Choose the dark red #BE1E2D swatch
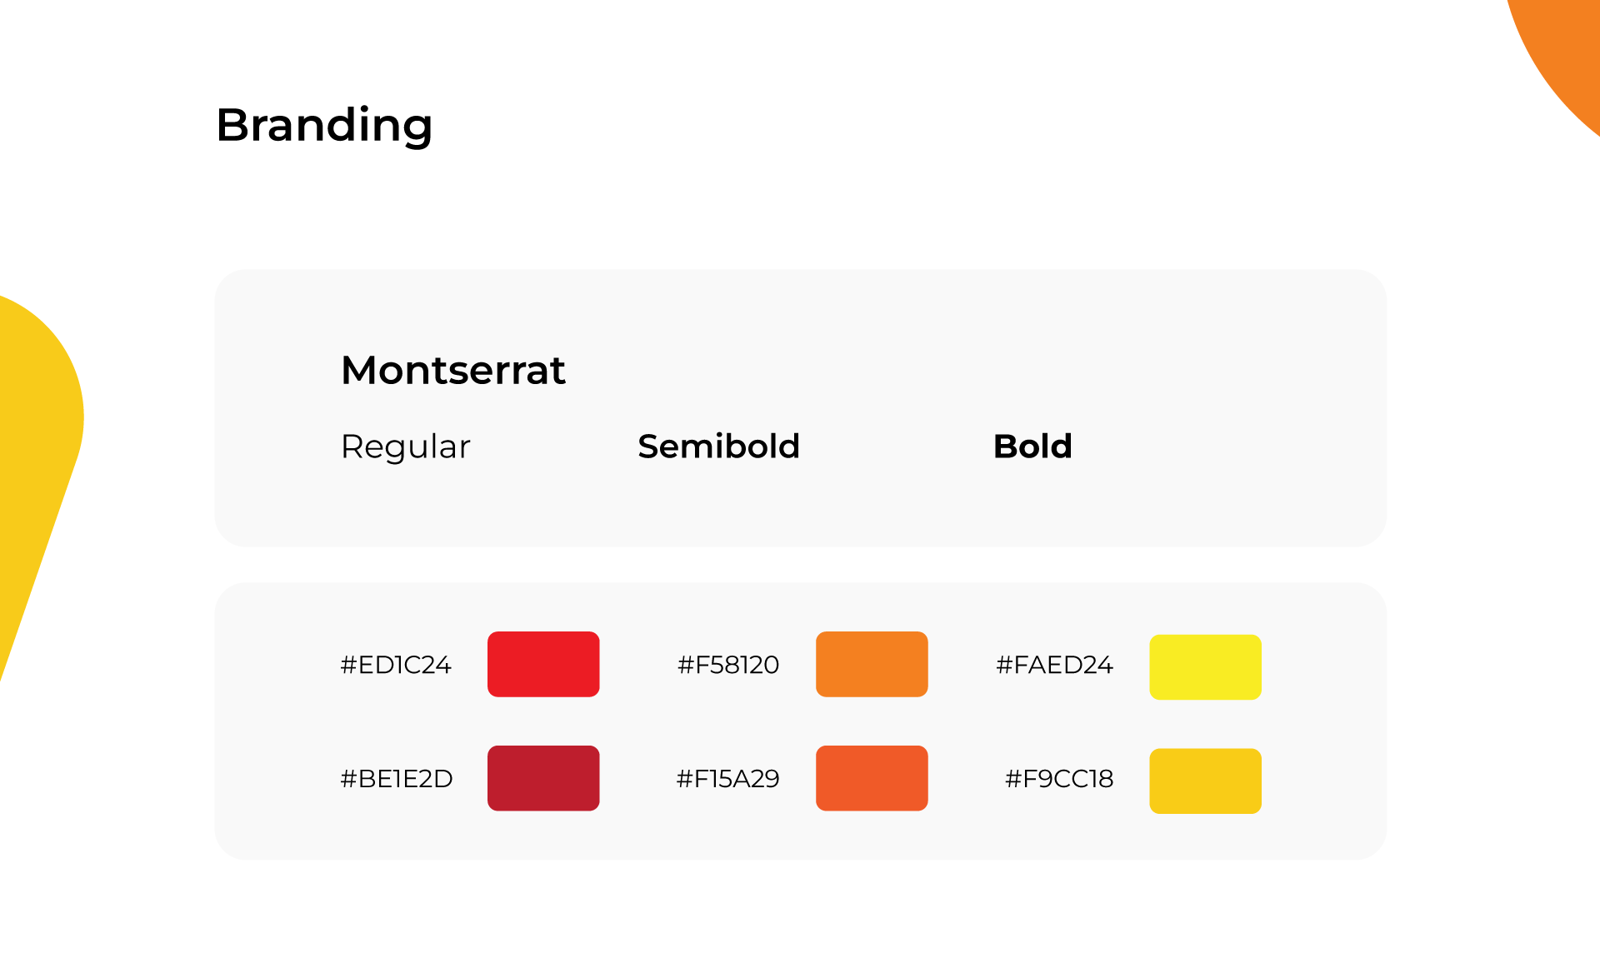Image resolution: width=1600 pixels, height=973 pixels. pos(543,778)
